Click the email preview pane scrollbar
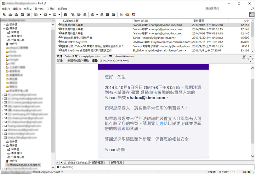Image resolution: width=255 pixels, height=174 pixels. [253, 112]
